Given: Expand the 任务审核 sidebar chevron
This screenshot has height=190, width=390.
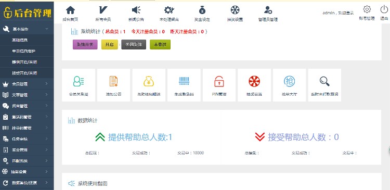Looking at the screenshot, I should click(46, 138).
